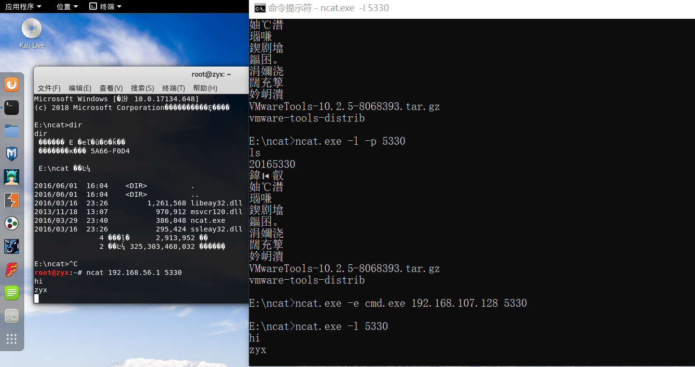
Task: Click 'zyx' in the Kali terminal output
Action: (41, 290)
